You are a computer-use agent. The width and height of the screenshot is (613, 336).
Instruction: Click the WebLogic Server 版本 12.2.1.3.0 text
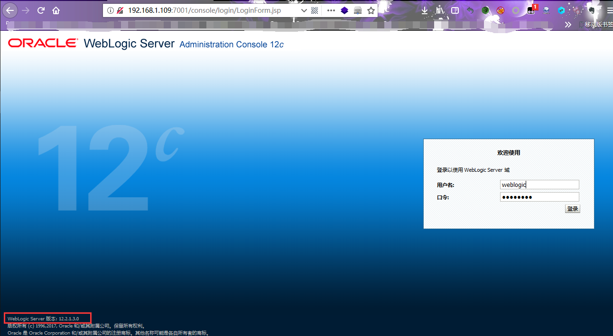coord(43,319)
